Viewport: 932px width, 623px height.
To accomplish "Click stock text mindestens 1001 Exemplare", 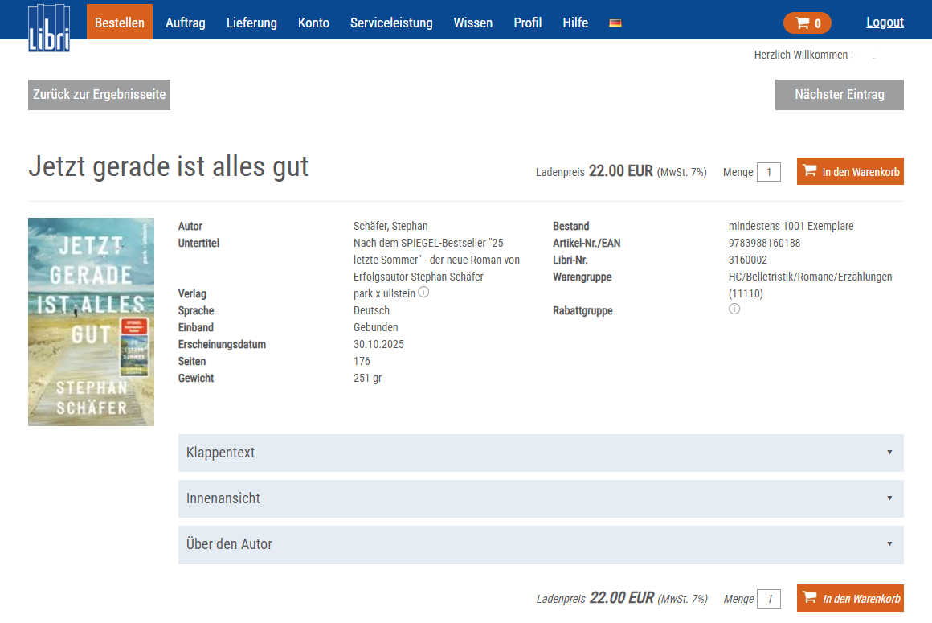I will tap(791, 226).
